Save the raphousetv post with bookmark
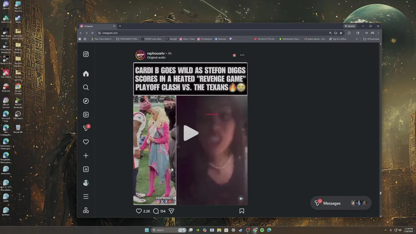Viewport: 416px width, 234px height. tap(242, 211)
